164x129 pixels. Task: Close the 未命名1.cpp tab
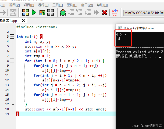pos(24,21)
